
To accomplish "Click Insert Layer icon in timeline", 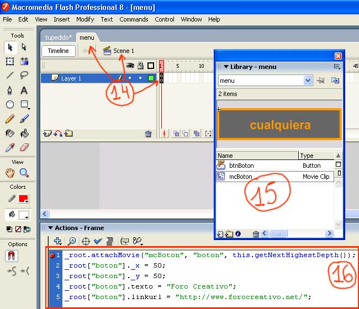I will (x=47, y=134).
